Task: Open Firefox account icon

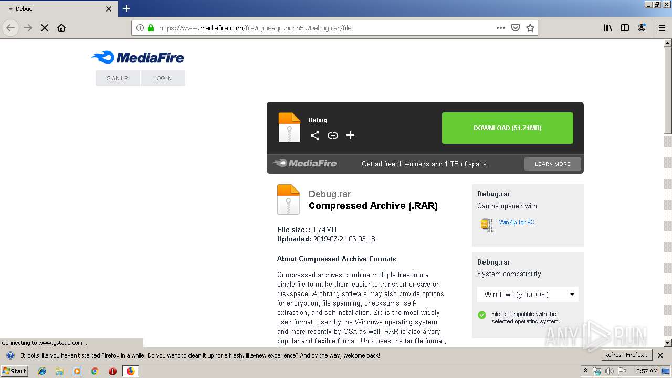Action: (642, 28)
